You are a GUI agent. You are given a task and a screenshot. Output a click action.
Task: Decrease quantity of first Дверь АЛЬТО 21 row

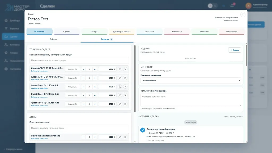point(83,69)
